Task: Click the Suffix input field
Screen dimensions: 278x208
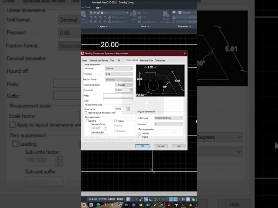Action: [118, 101]
